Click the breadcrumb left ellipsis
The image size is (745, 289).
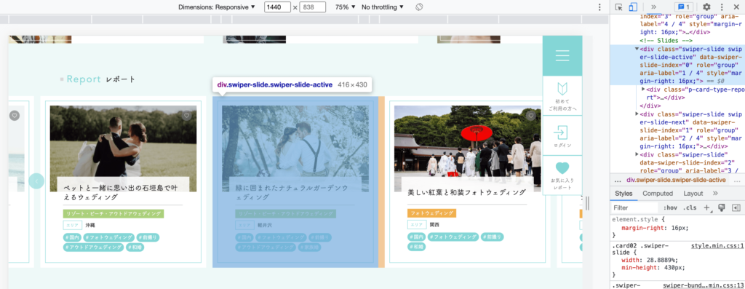(x=618, y=180)
